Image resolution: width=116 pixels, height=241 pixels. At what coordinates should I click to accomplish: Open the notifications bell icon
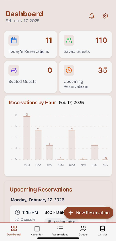[x=92, y=16]
